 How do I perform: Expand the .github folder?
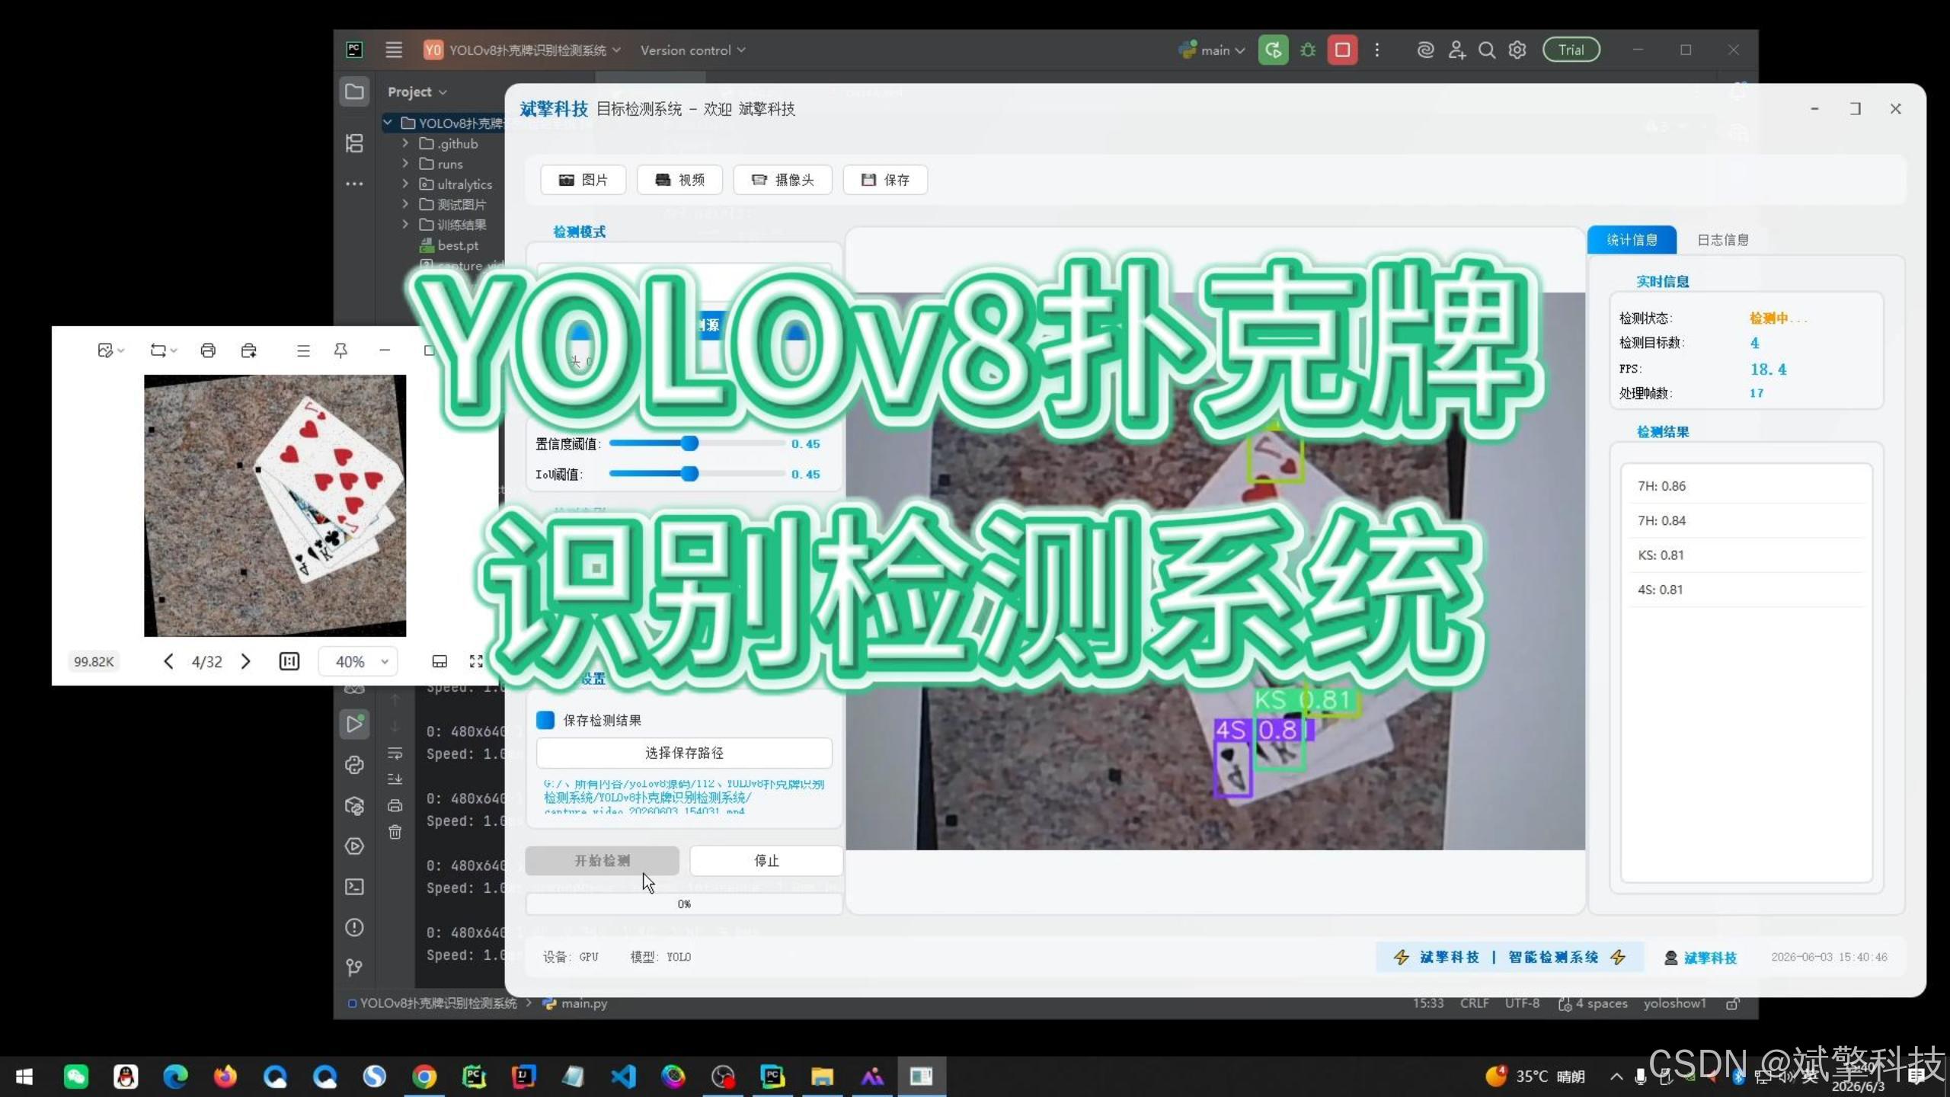pos(405,143)
